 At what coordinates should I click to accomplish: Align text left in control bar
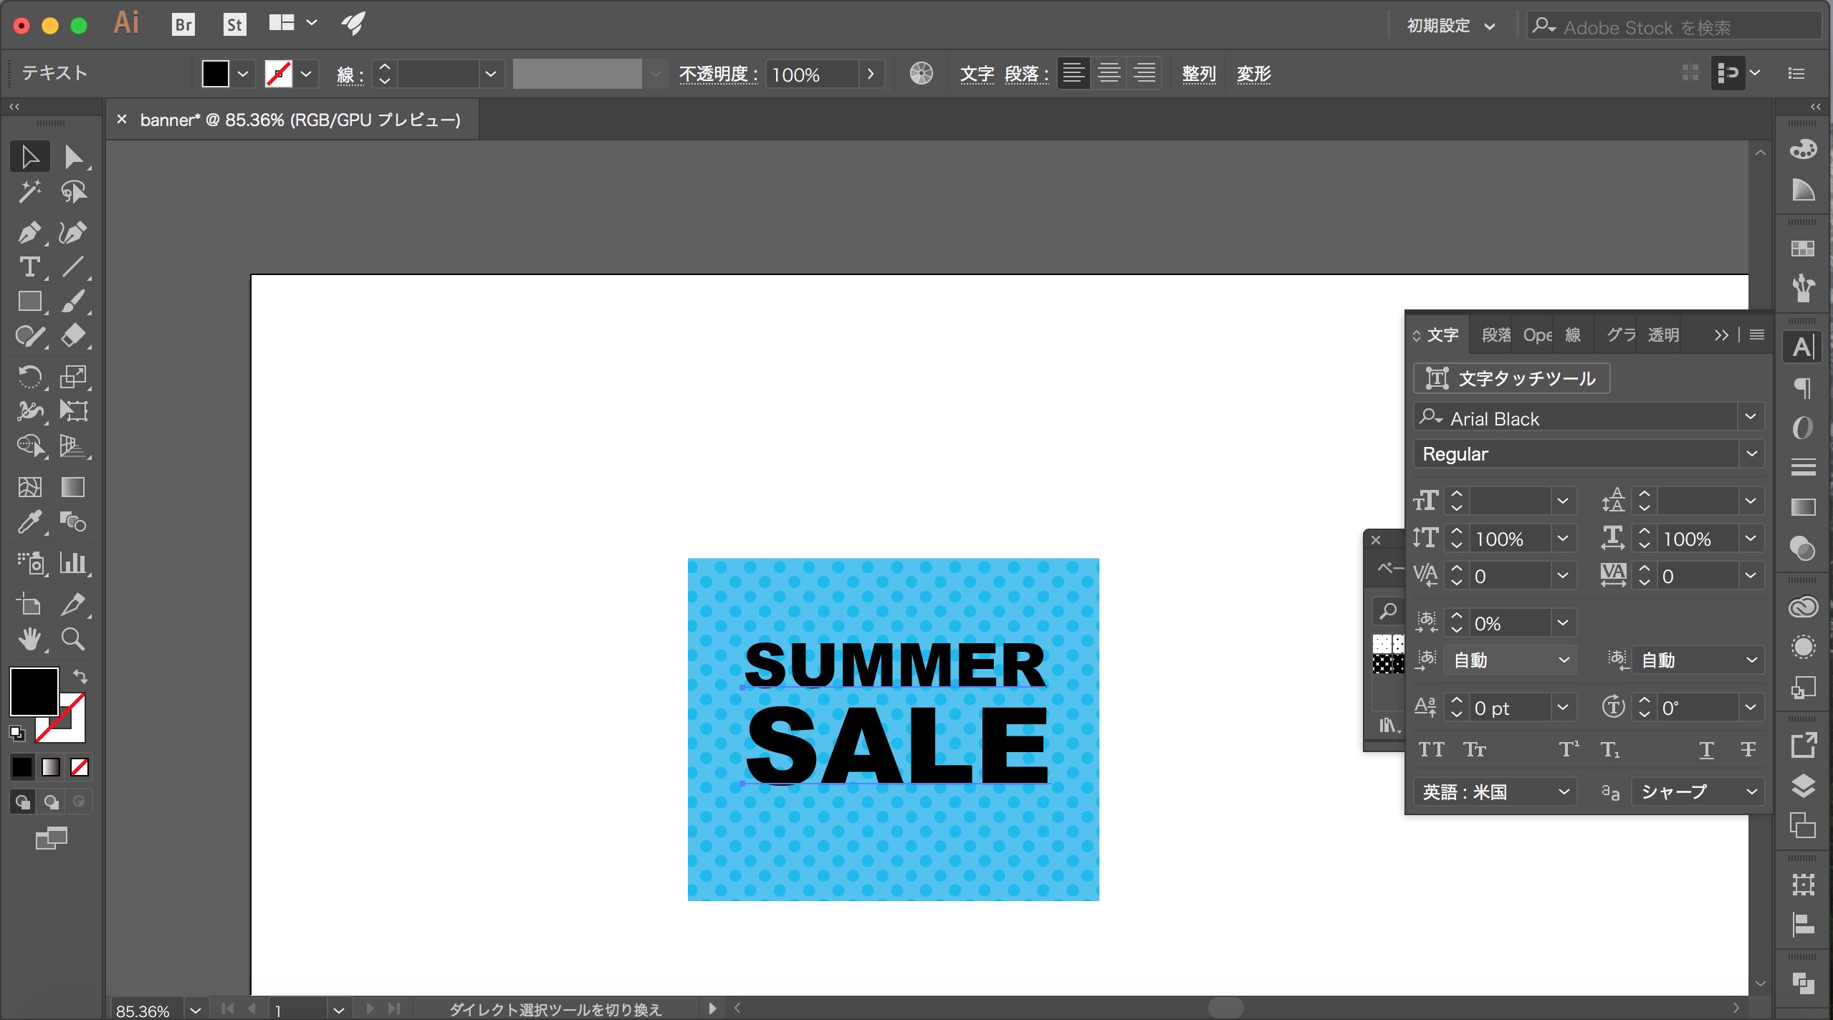(1073, 74)
